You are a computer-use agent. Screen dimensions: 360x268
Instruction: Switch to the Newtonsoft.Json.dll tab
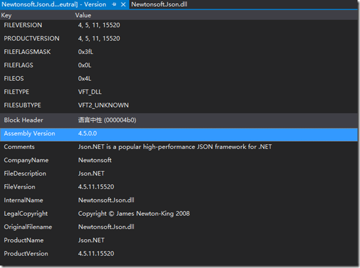click(159, 4)
